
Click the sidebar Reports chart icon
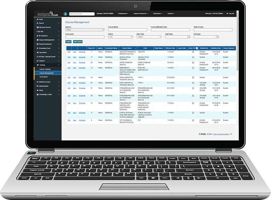click(38, 61)
